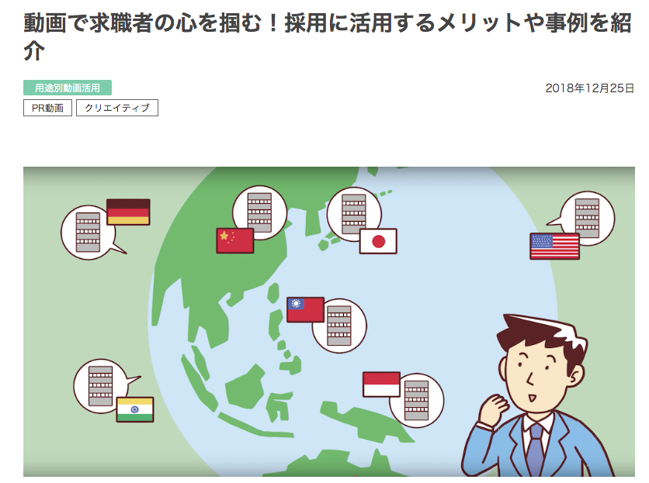
Task: Click the server bubble beside Indonesian flag
Action: coord(416,400)
